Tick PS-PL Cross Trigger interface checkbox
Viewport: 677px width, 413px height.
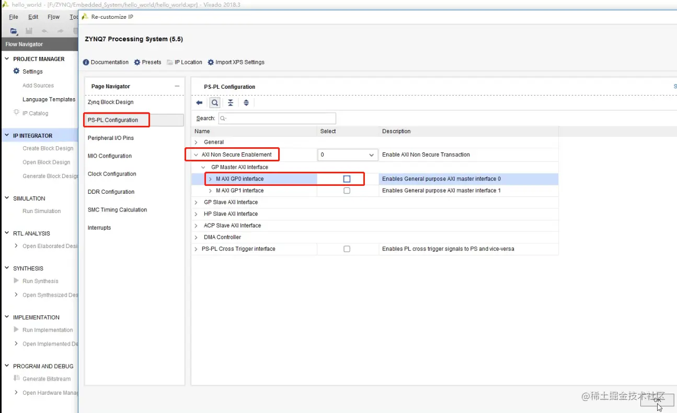point(347,249)
